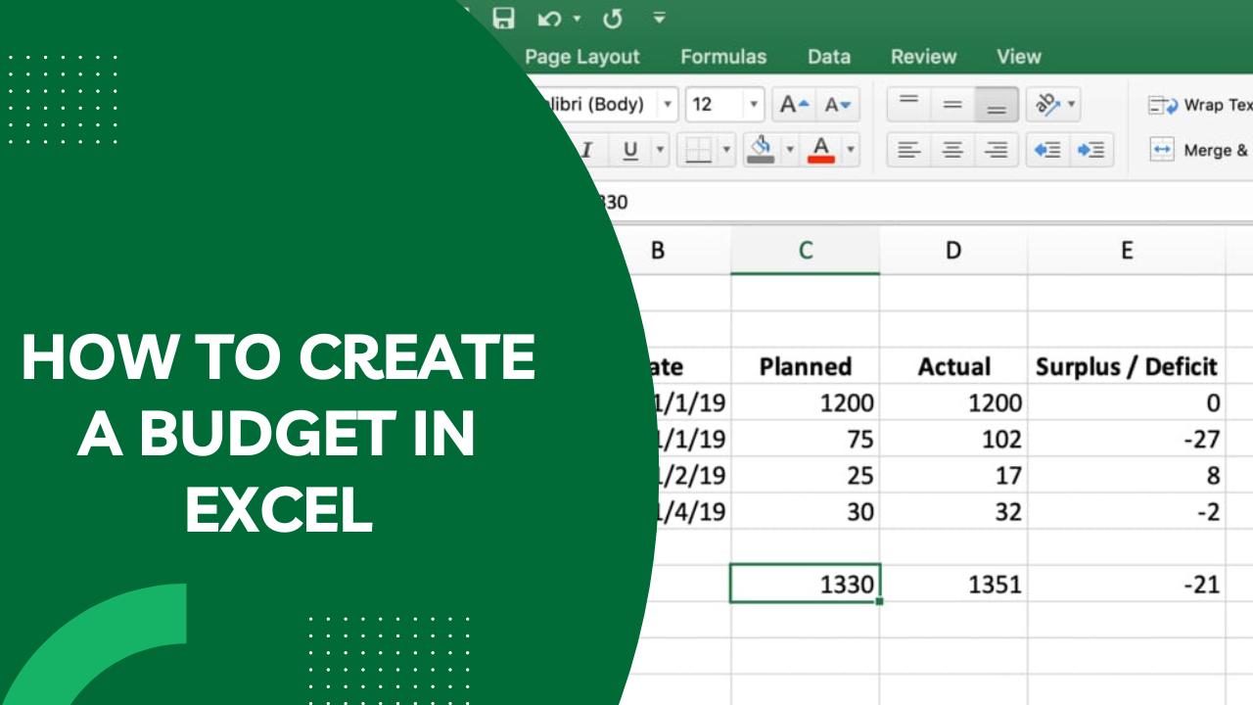Image resolution: width=1253 pixels, height=705 pixels.
Task: Click the Redo icon
Action: pyautogui.click(x=613, y=18)
